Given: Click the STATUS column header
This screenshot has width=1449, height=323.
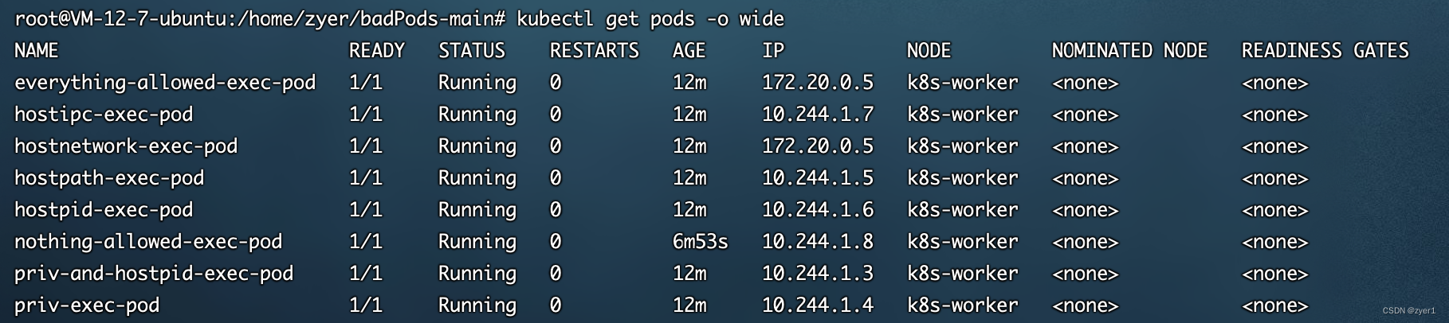Looking at the screenshot, I should pyautogui.click(x=472, y=51).
